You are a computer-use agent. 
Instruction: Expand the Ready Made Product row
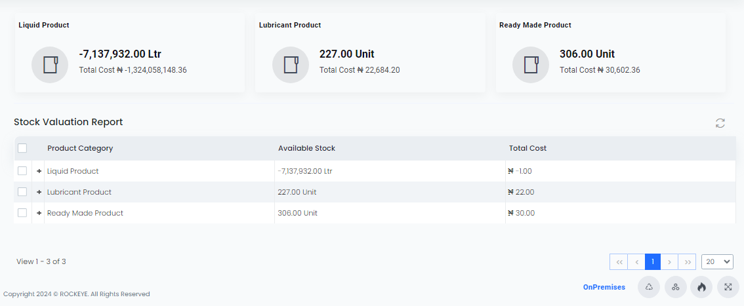coord(39,213)
